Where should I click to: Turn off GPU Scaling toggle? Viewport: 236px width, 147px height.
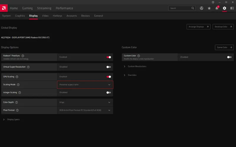click(109, 77)
